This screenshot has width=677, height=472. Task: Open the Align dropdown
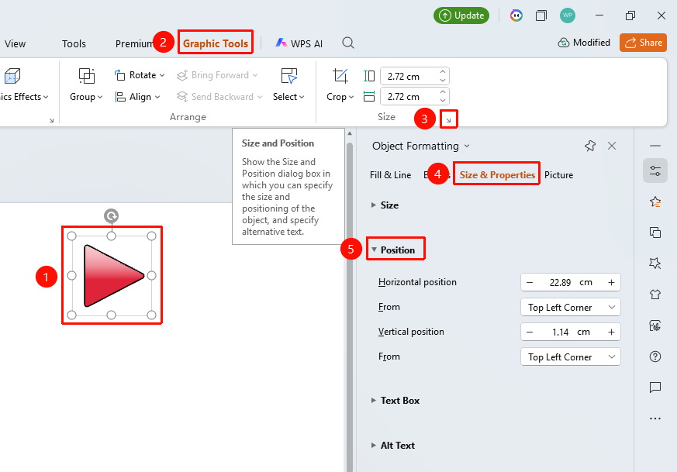(x=137, y=97)
